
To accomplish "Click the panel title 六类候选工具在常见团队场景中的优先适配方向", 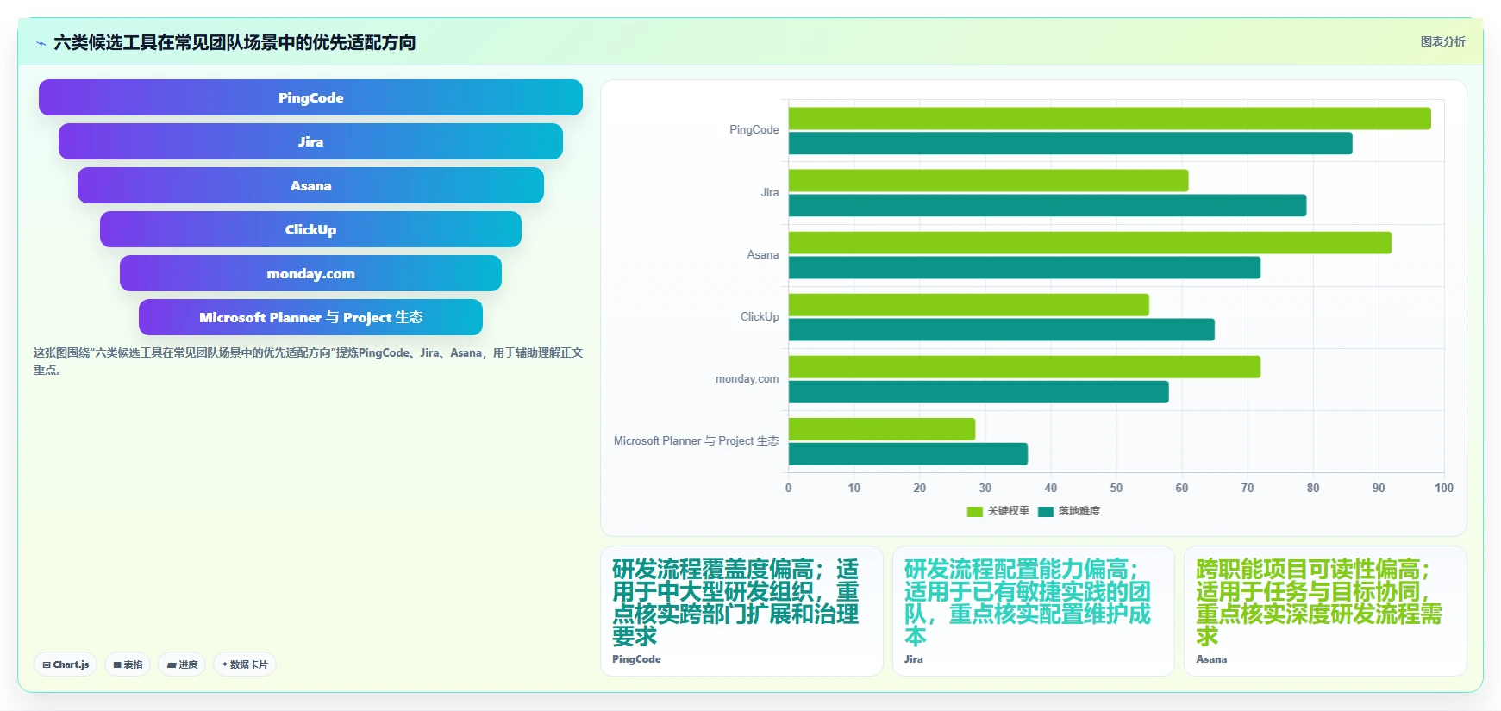I will [235, 42].
